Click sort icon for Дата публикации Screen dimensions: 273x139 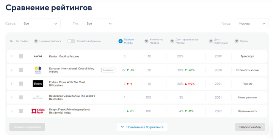(x=211, y=41)
